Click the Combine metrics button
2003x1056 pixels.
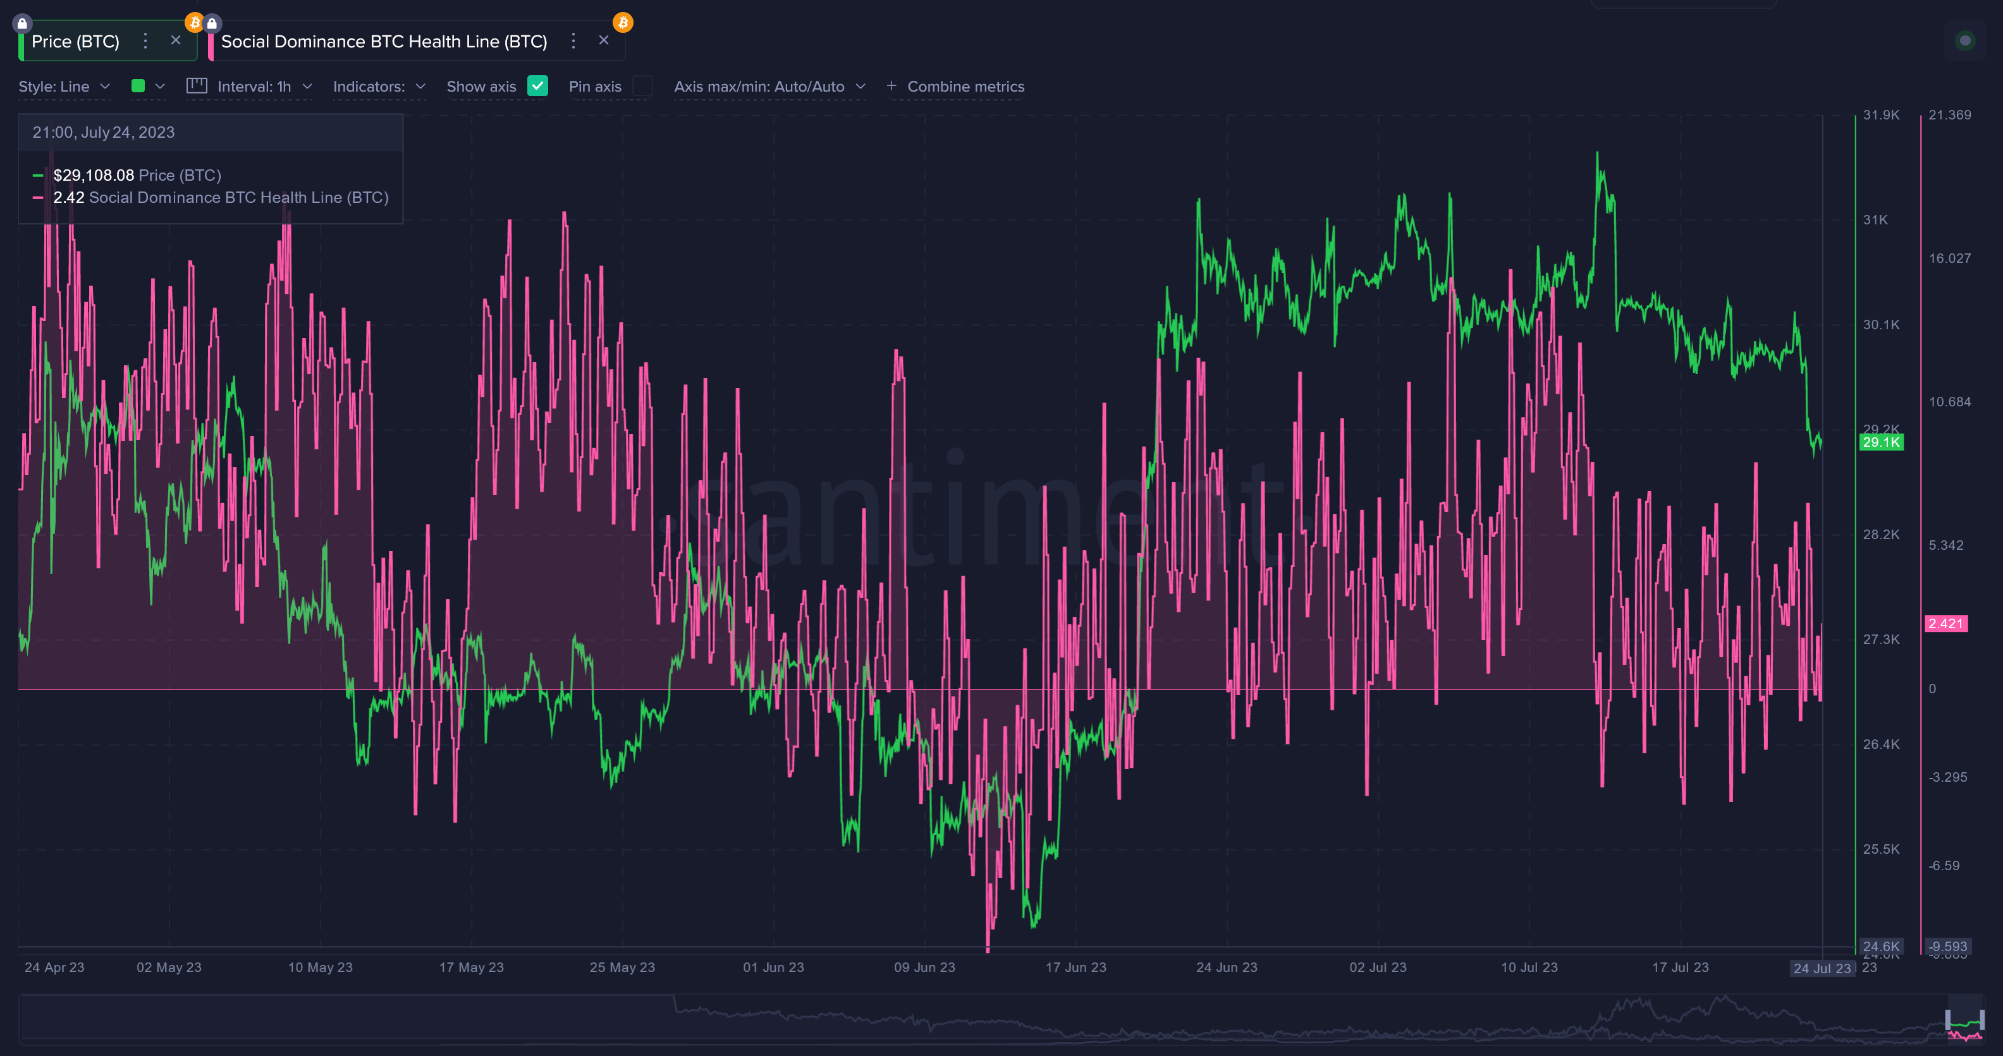point(955,87)
